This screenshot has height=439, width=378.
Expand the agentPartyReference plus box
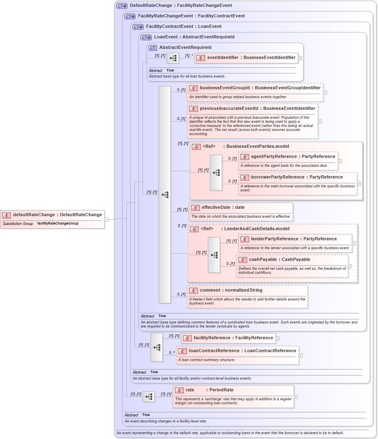point(340,161)
